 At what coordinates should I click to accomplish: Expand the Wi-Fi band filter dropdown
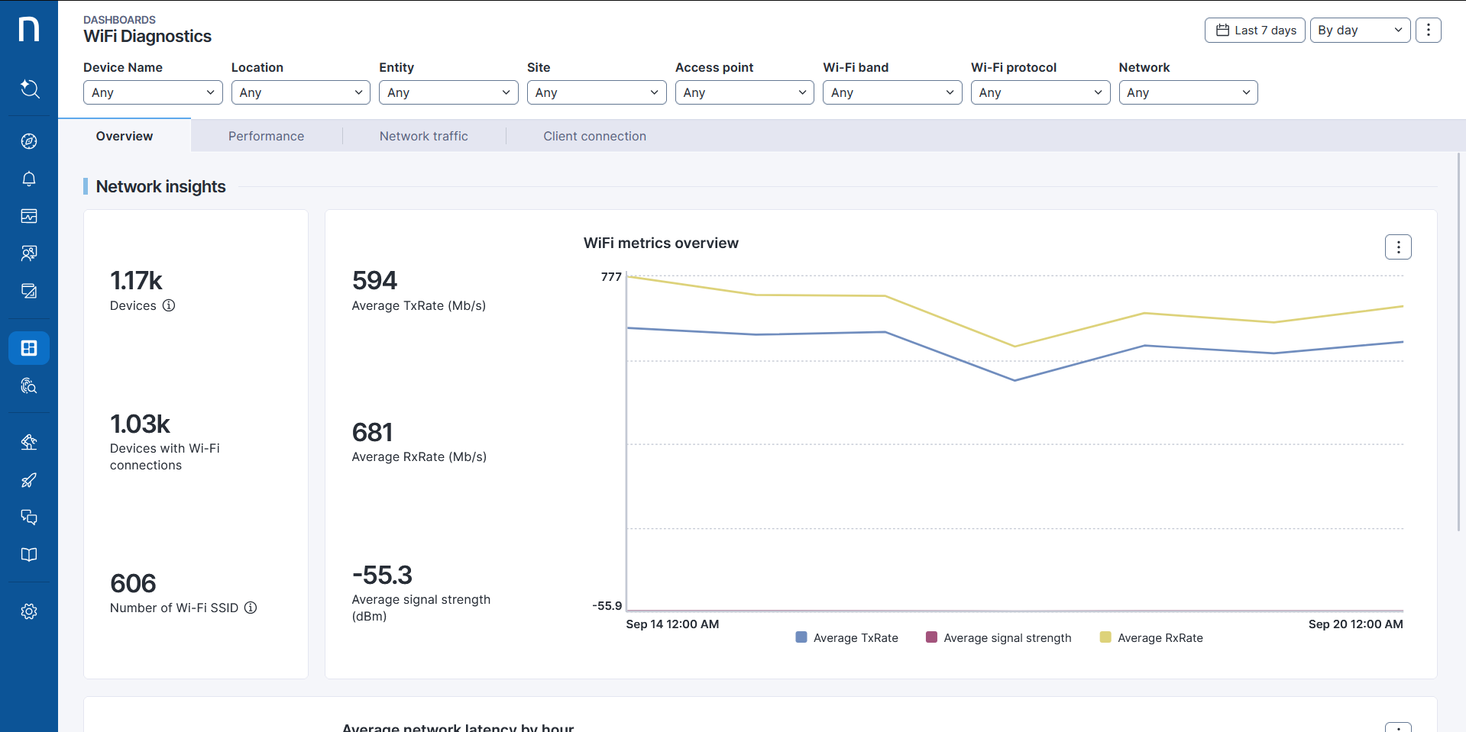click(x=892, y=92)
